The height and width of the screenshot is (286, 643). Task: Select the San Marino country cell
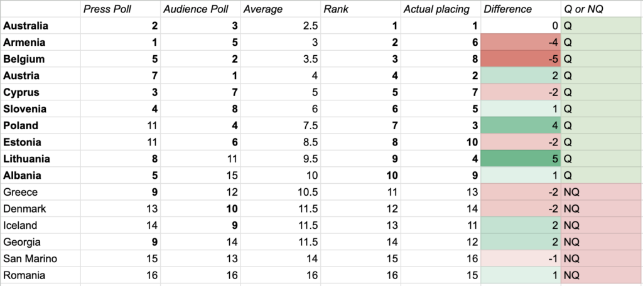point(41,258)
